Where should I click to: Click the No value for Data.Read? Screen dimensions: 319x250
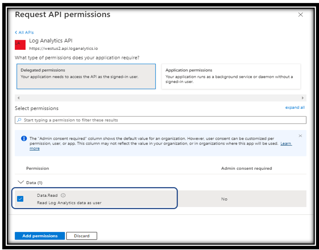click(x=224, y=199)
